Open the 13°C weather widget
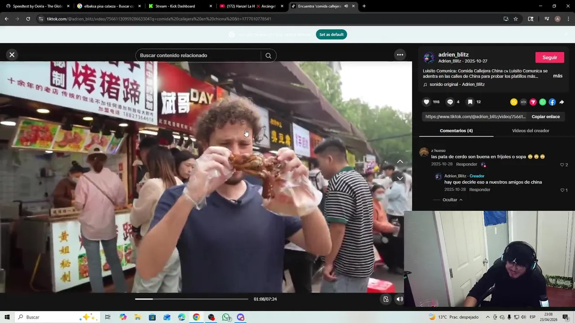Screen dimensions: 575x323 [x=453, y=317]
